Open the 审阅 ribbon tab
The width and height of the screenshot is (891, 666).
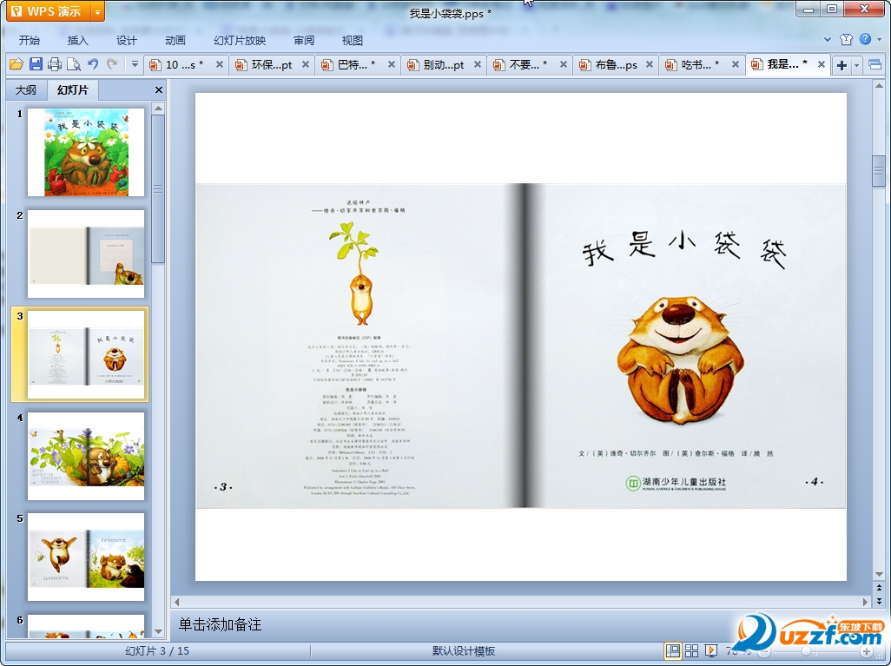pyautogui.click(x=304, y=40)
